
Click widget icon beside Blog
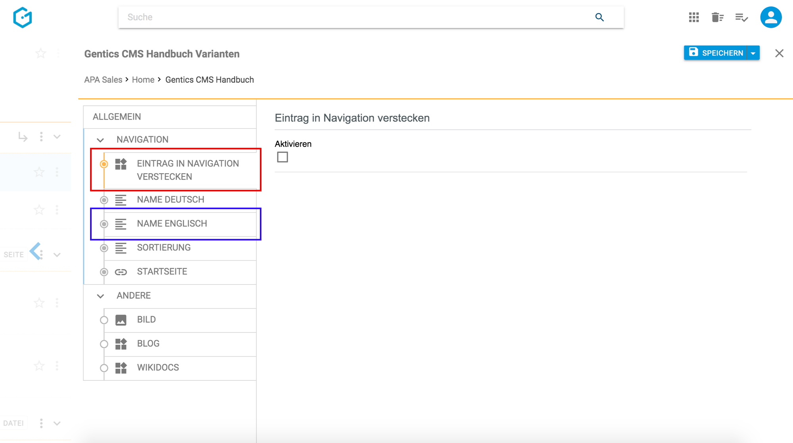[x=121, y=344]
